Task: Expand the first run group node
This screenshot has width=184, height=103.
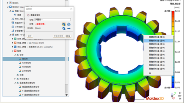Action: (x=8, y=3)
